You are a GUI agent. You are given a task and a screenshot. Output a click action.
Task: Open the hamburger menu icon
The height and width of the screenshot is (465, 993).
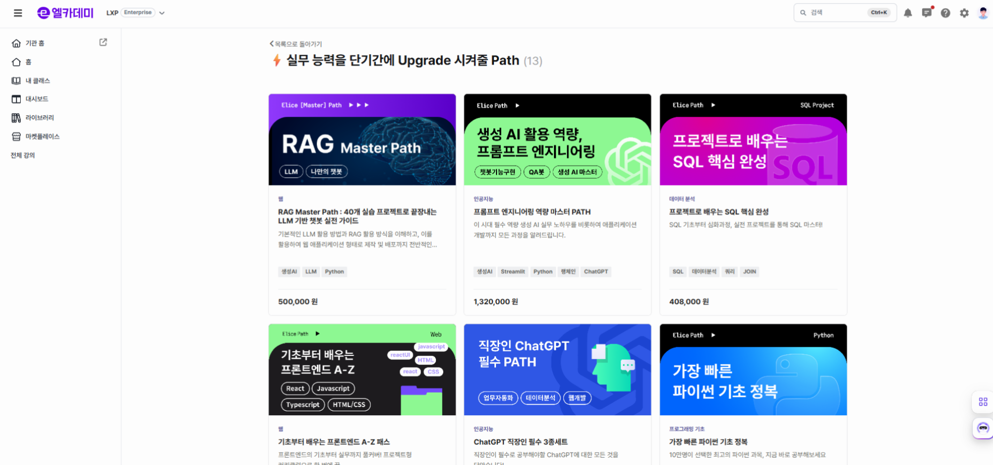18,13
